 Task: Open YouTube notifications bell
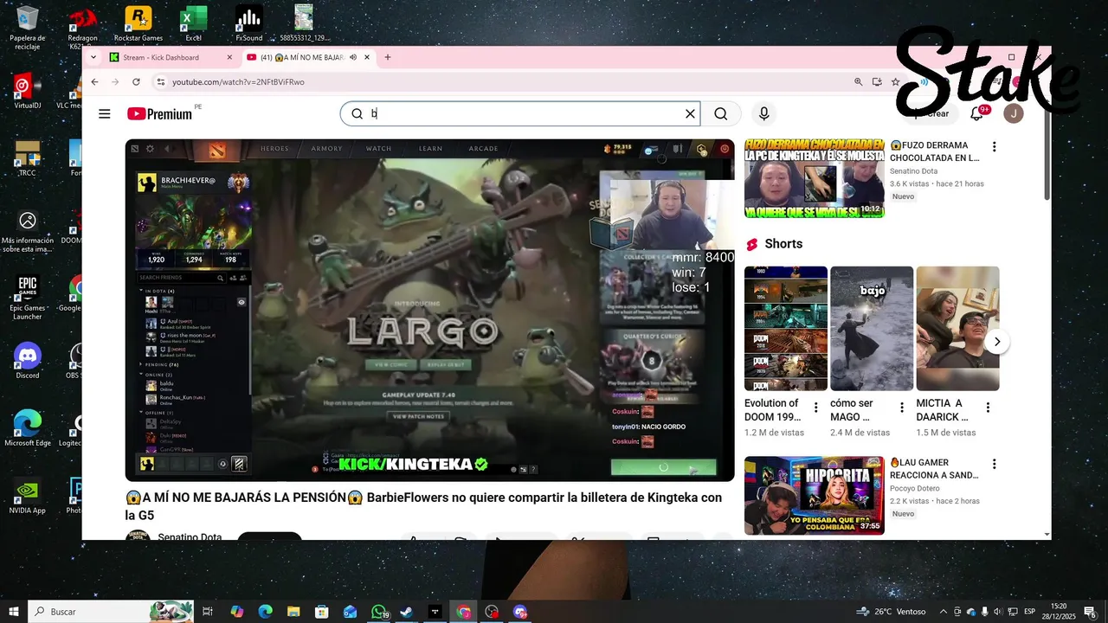[977, 113]
